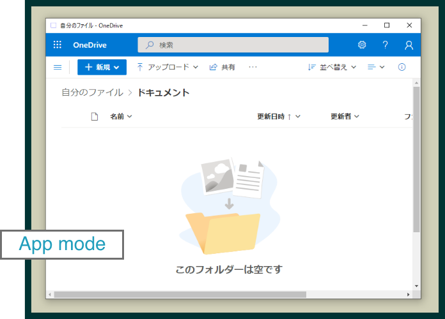Screen dimensions: 445x319
Task: Click the 共有 share button
Action: (x=222, y=67)
